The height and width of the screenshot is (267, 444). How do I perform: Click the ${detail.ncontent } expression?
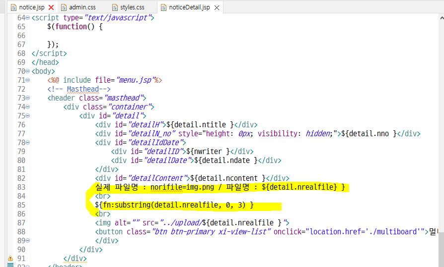point(227,178)
